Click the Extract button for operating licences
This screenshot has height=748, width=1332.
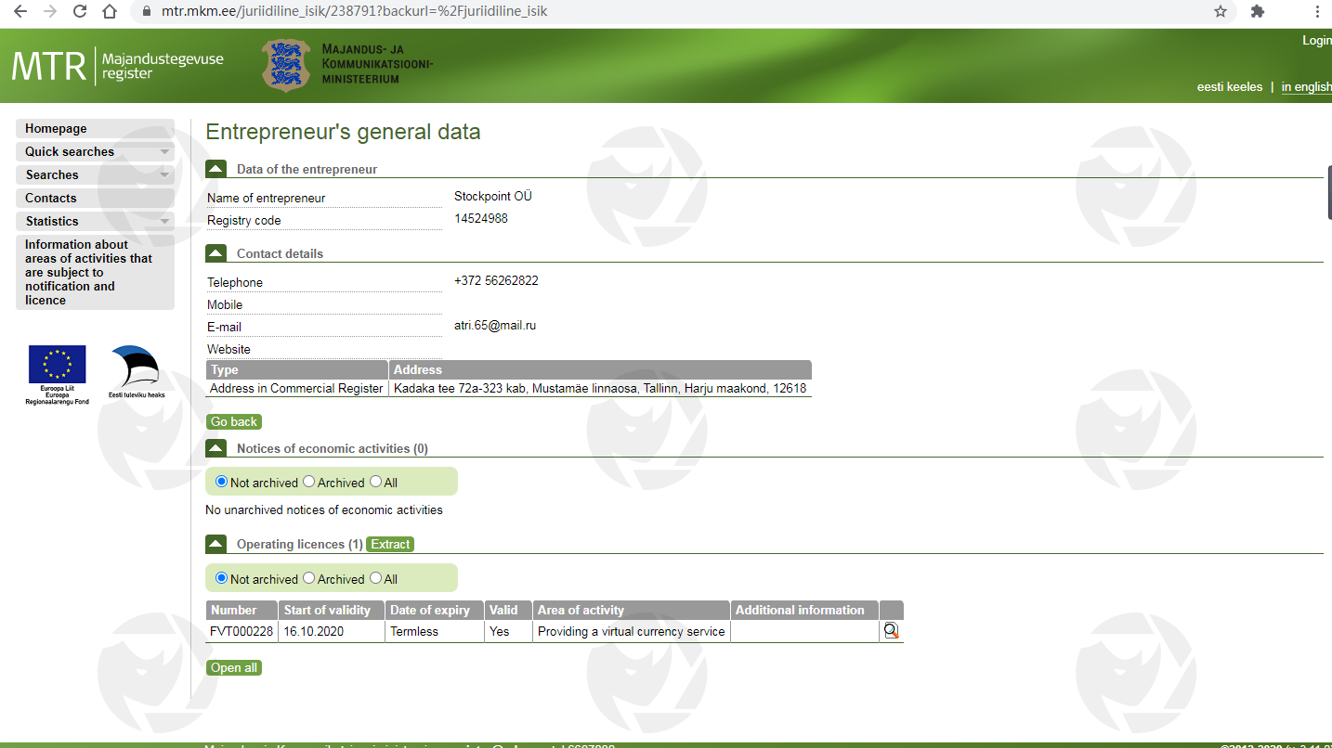click(390, 545)
